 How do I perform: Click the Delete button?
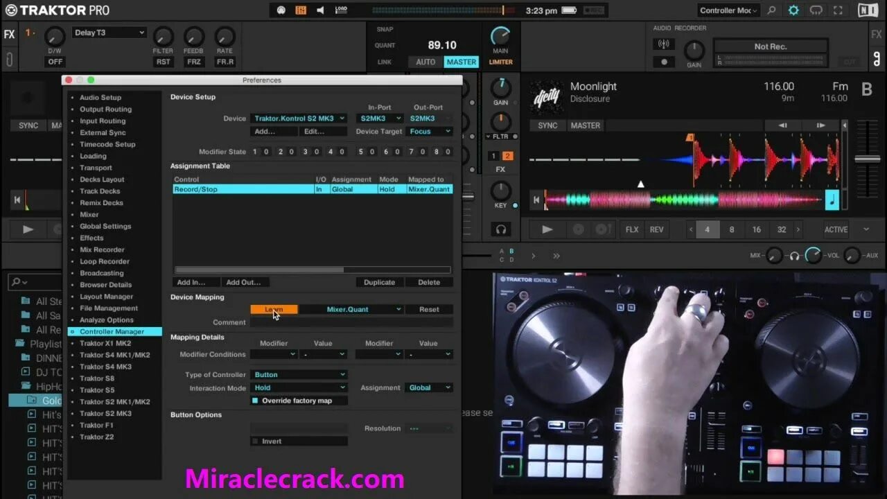tap(429, 282)
